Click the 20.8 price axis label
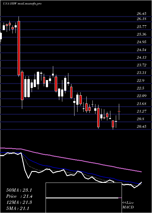Viewport: 152px width, 213px height. 140,119
